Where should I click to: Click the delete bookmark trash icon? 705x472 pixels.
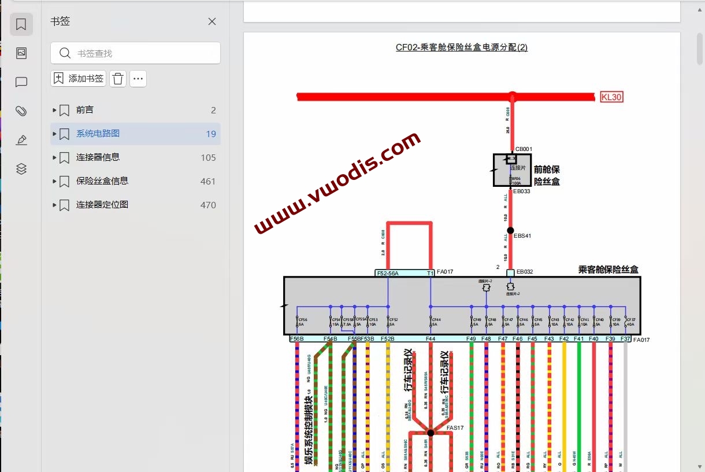(x=118, y=78)
